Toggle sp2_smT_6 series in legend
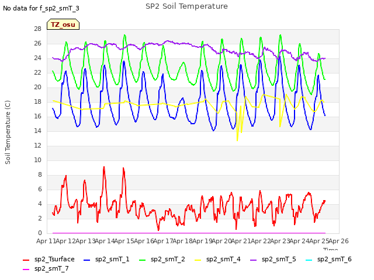The image size is (374, 280). 328,259
